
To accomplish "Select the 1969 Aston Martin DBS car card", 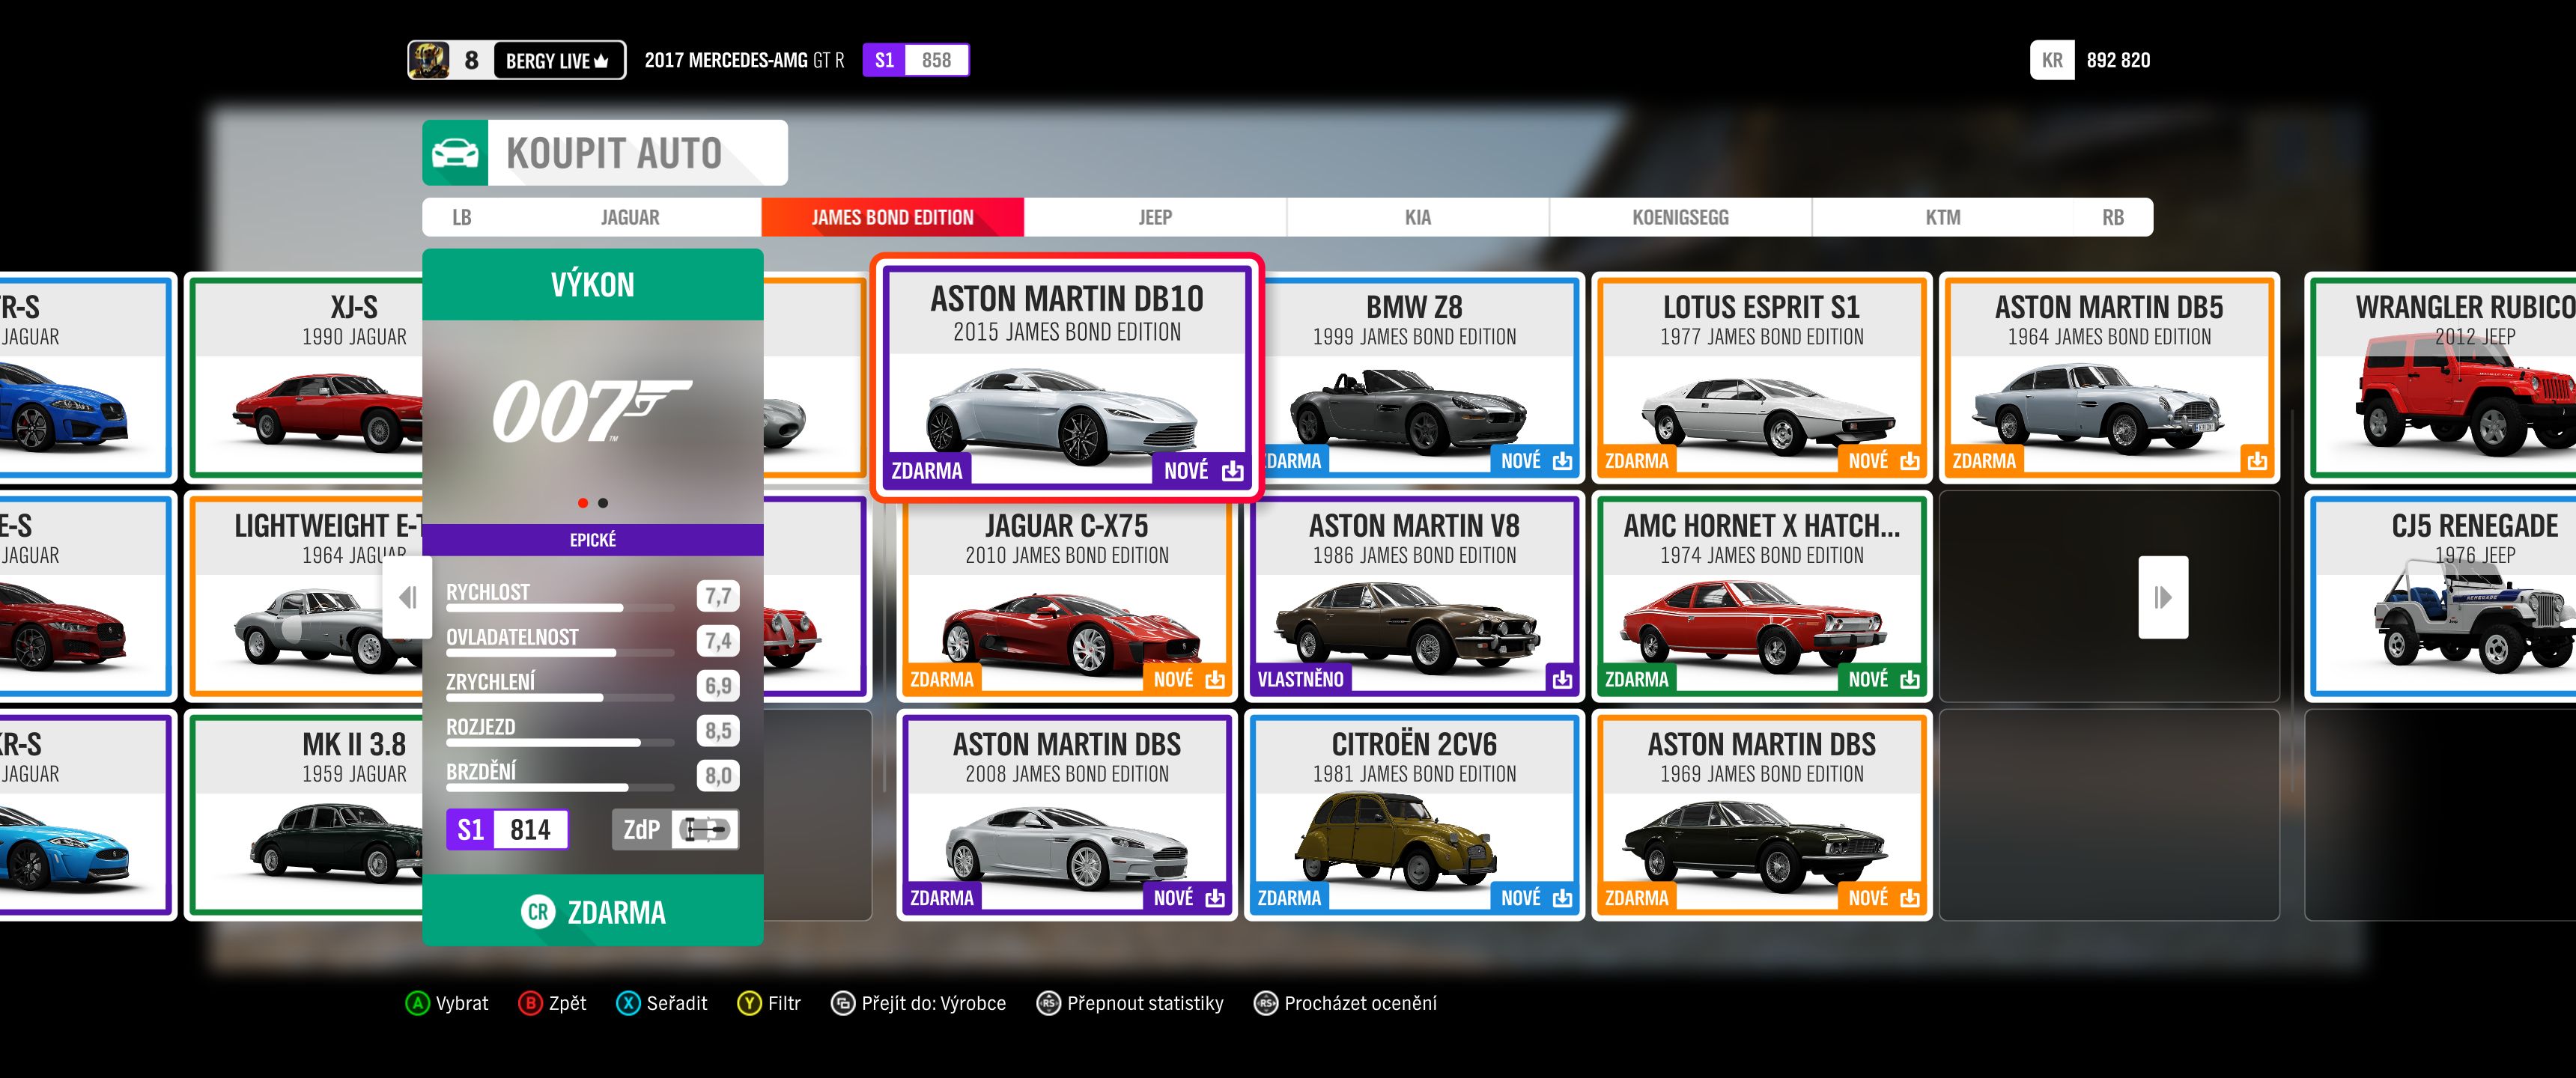I will (1762, 815).
